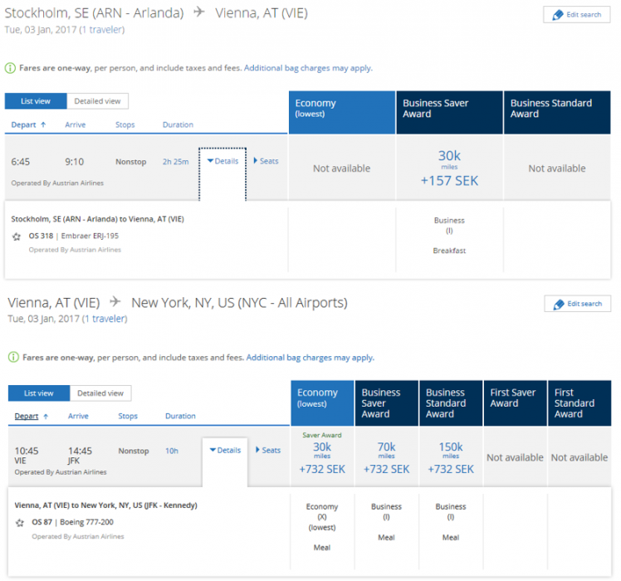The width and height of the screenshot is (621, 581).
Task: Click the 10h duration link
Action: coord(172,451)
